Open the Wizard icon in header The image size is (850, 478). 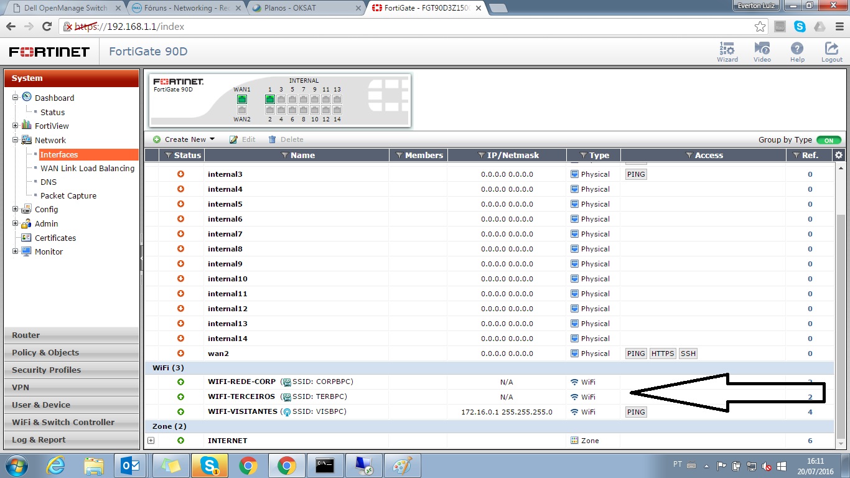pyautogui.click(x=727, y=52)
